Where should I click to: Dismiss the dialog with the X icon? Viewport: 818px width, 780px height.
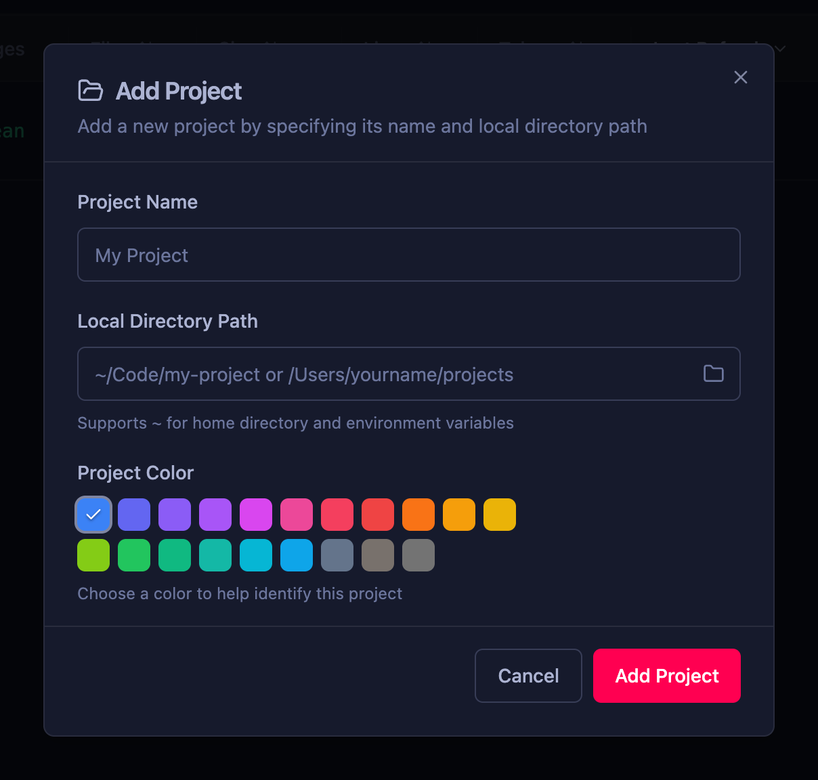(740, 77)
